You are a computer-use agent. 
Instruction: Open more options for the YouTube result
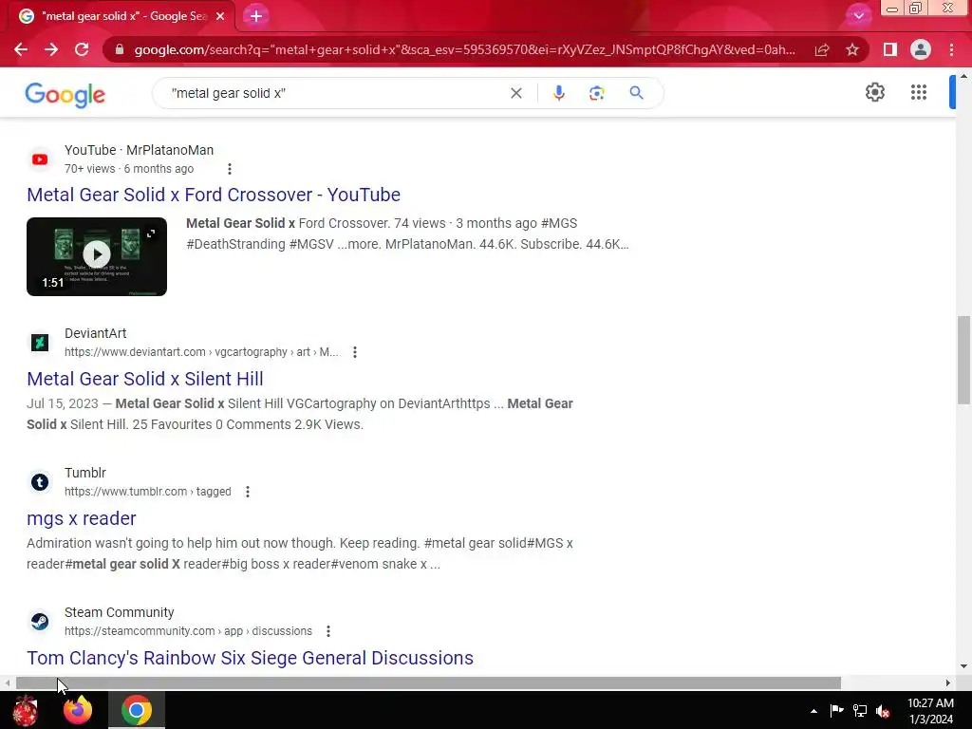click(230, 169)
